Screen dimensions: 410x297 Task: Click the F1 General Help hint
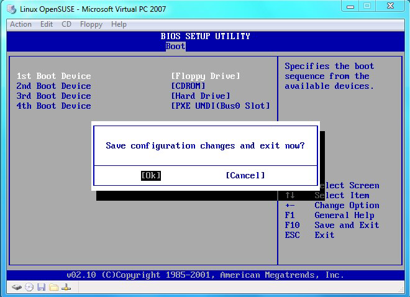329,215
